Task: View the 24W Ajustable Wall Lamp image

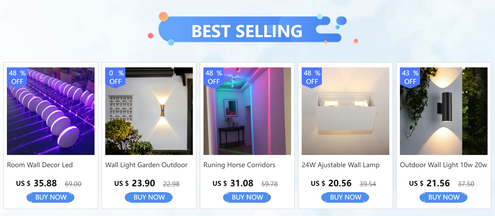Action: click(345, 111)
